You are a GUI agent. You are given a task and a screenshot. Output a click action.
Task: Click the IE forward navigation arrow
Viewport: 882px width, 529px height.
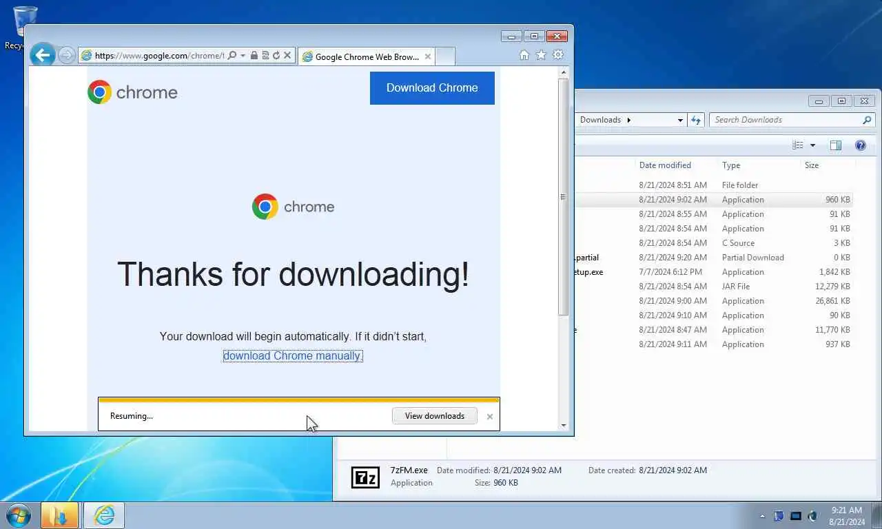(x=67, y=56)
